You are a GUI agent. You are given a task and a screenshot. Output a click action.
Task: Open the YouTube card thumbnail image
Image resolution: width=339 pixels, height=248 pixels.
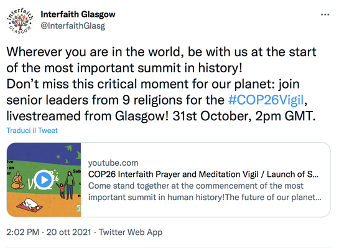click(x=44, y=180)
